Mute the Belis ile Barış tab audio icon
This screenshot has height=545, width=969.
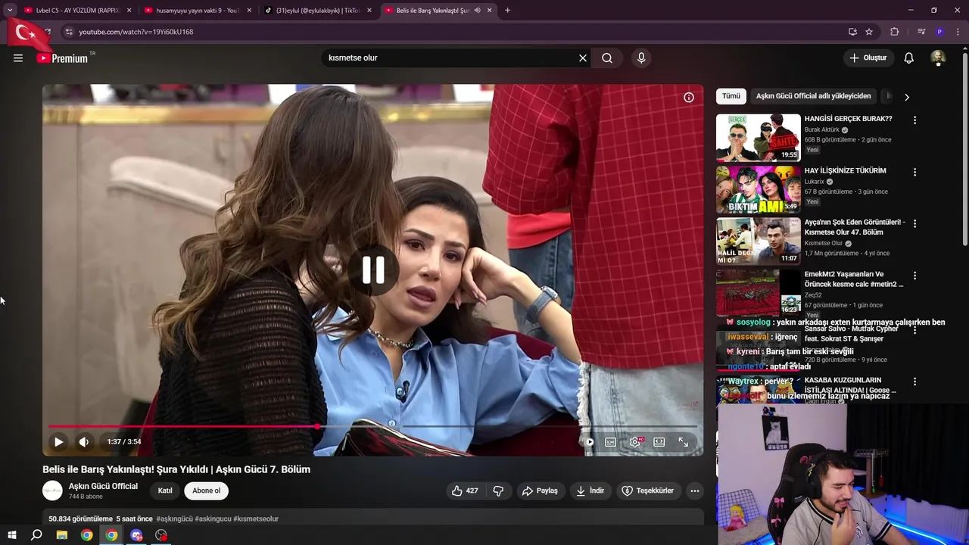click(477, 11)
